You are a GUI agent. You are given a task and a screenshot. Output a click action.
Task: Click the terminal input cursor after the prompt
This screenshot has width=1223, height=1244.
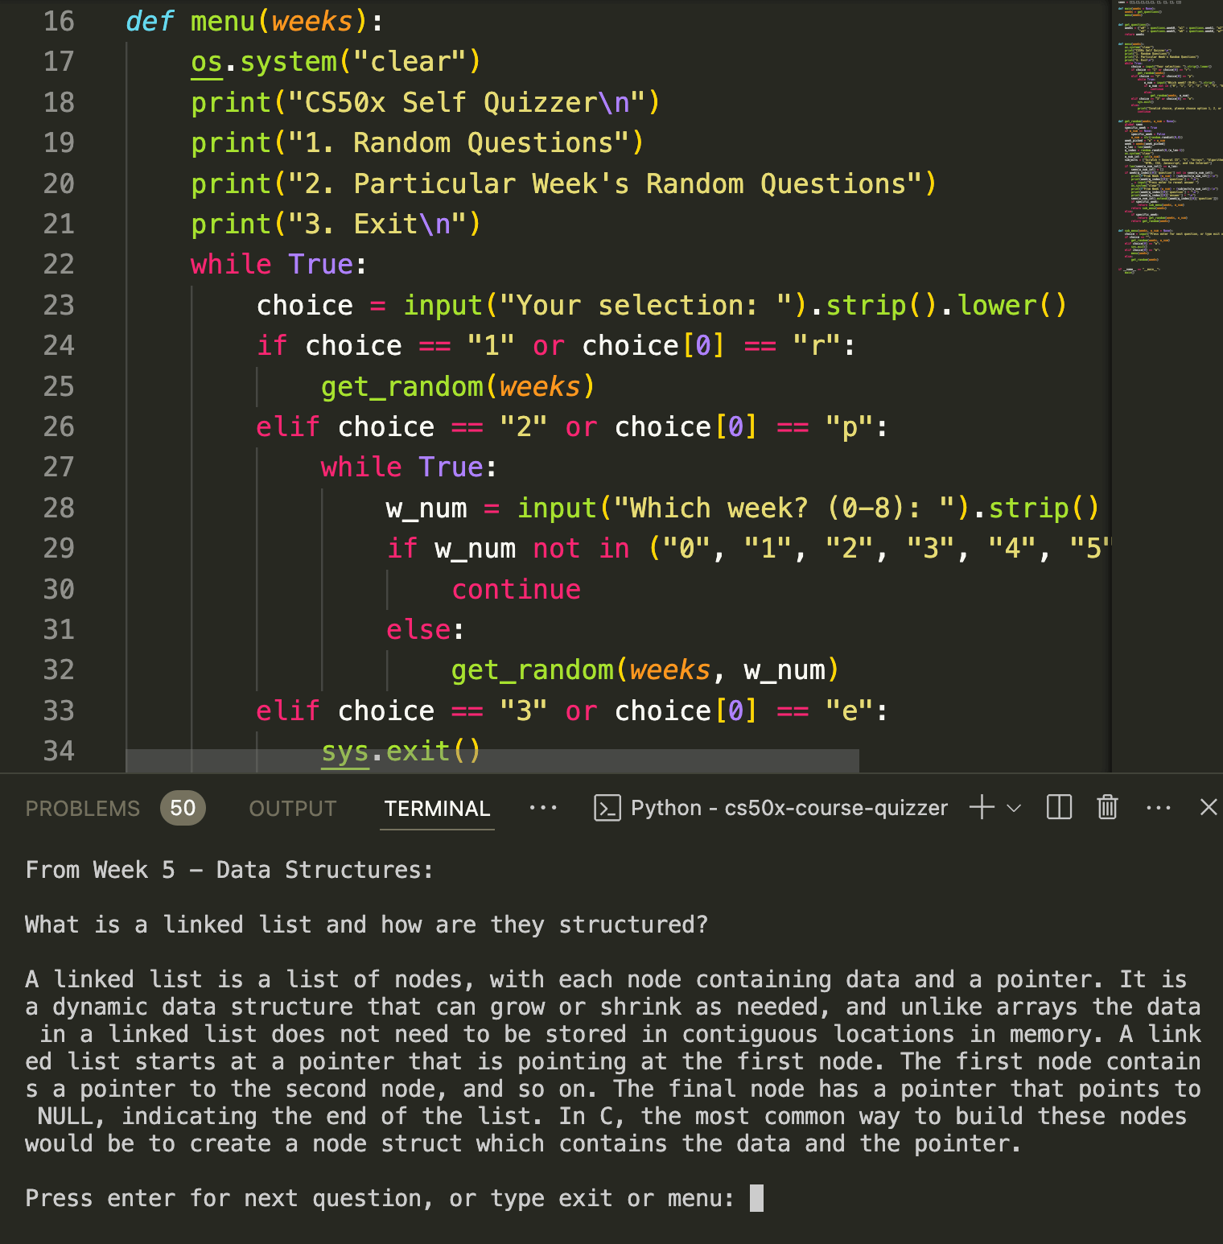tap(755, 1198)
